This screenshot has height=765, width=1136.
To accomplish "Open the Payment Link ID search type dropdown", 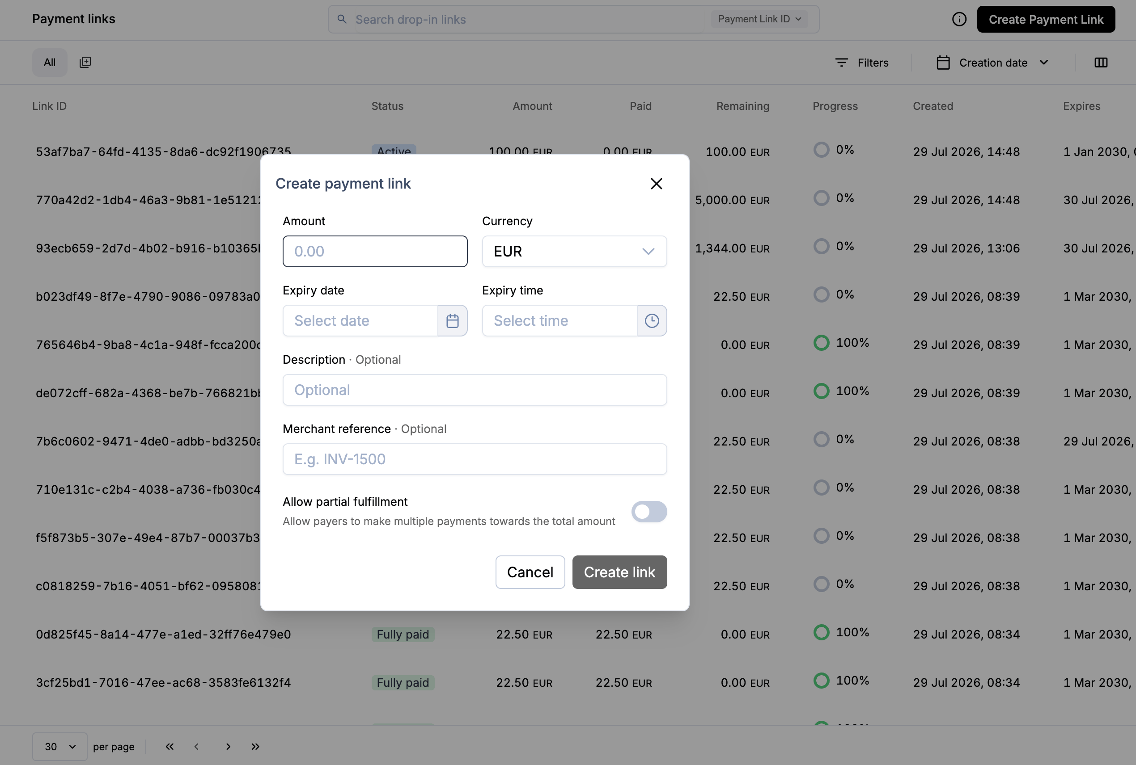I will click(759, 19).
